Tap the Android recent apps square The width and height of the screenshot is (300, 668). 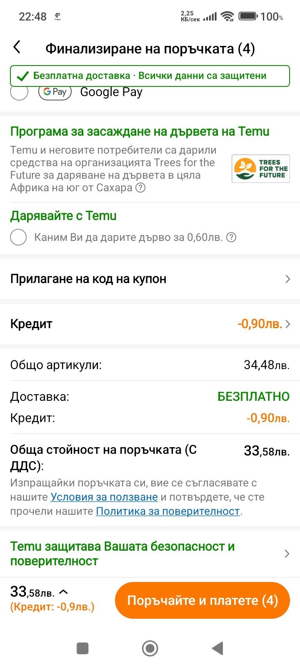[x=82, y=648]
